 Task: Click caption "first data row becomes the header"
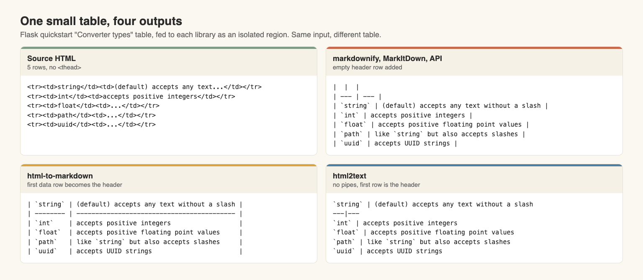tap(75, 184)
